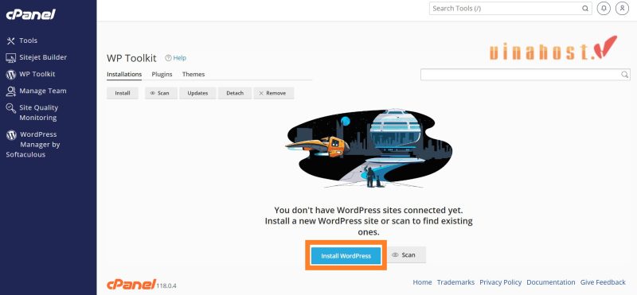Click the Install toolbar button
The image size is (637, 295).
[123, 93]
